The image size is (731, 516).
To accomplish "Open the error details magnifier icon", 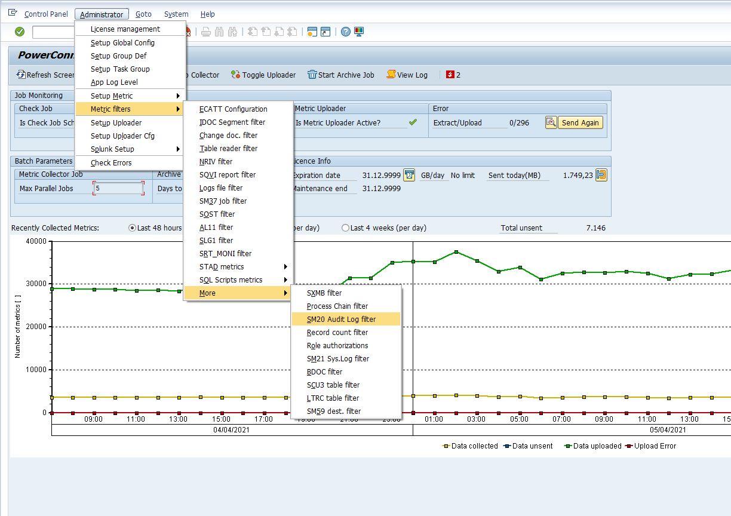I will coord(551,122).
